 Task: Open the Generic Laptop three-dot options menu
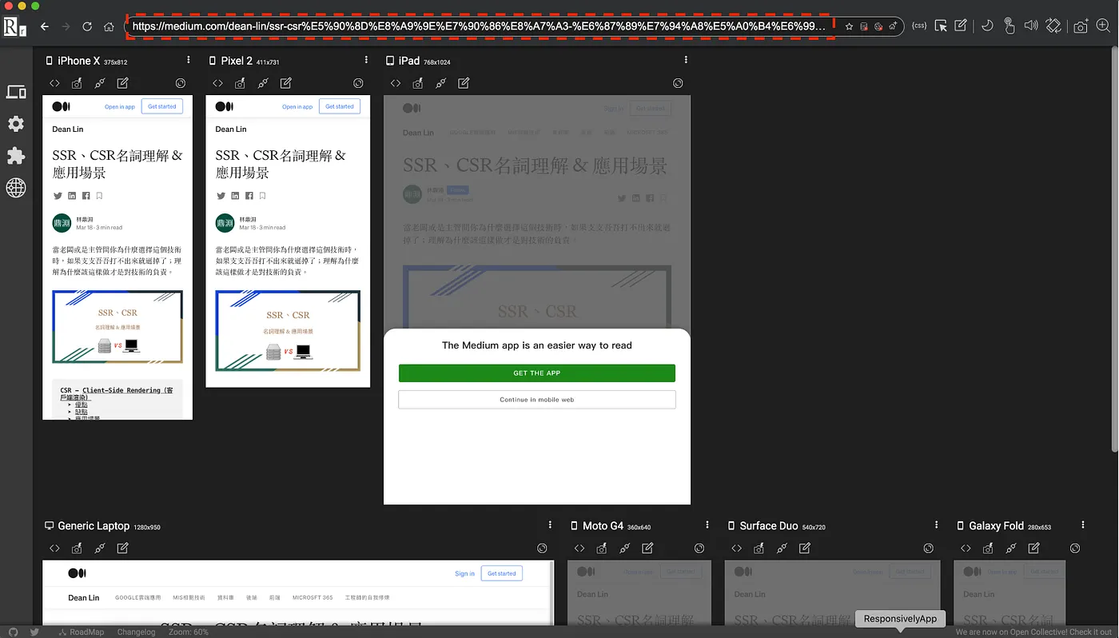click(x=550, y=525)
